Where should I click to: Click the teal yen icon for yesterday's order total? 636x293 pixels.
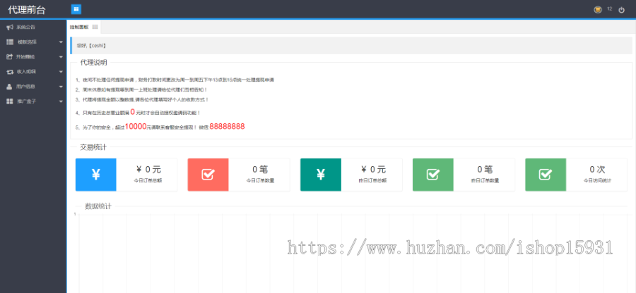pyautogui.click(x=321, y=175)
